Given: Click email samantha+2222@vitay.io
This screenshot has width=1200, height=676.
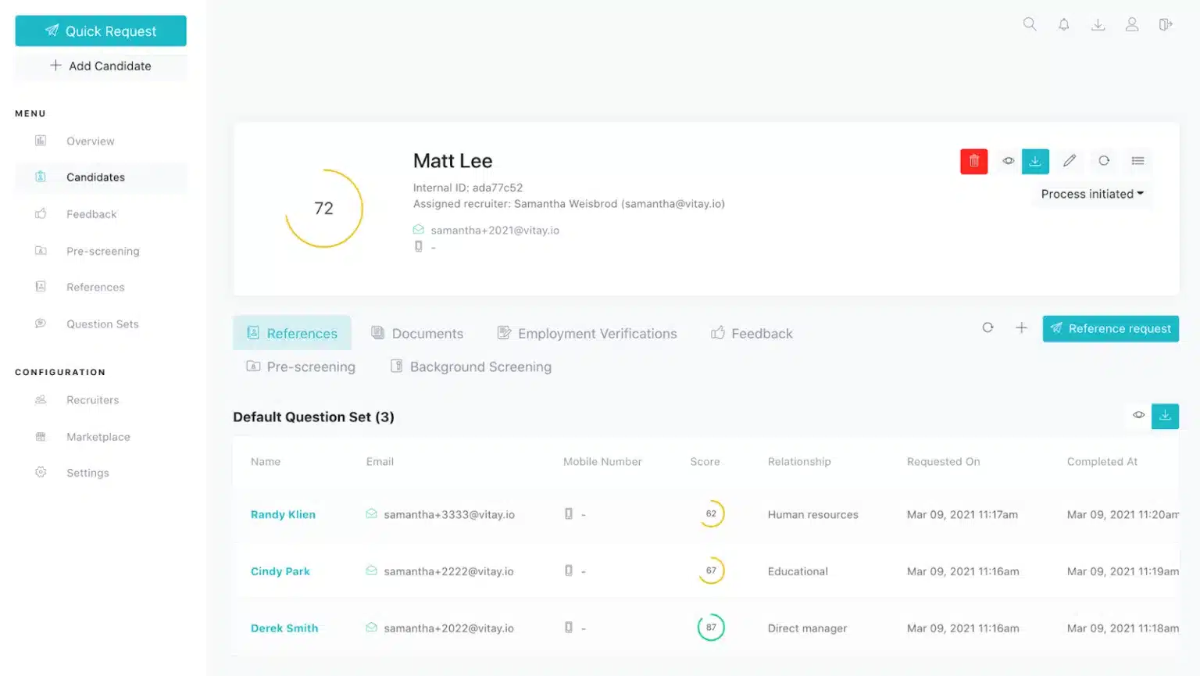Looking at the screenshot, I should tap(448, 571).
